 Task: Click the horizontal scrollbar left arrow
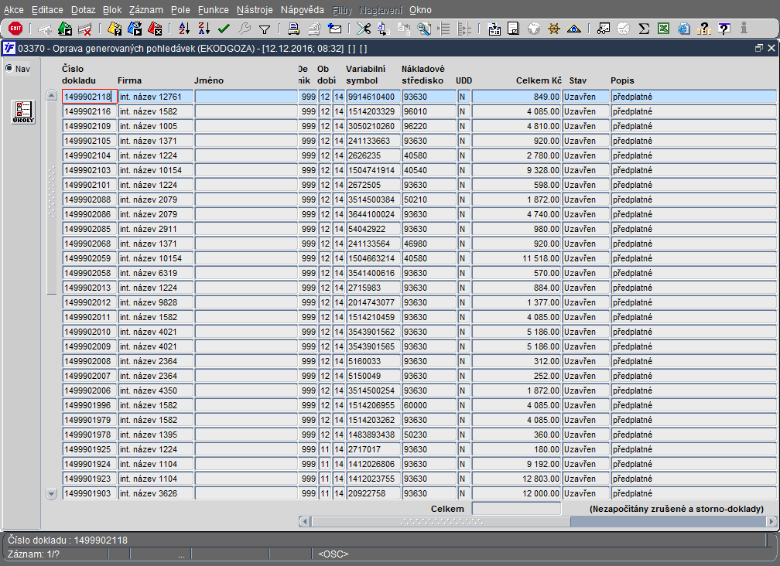pos(304,522)
